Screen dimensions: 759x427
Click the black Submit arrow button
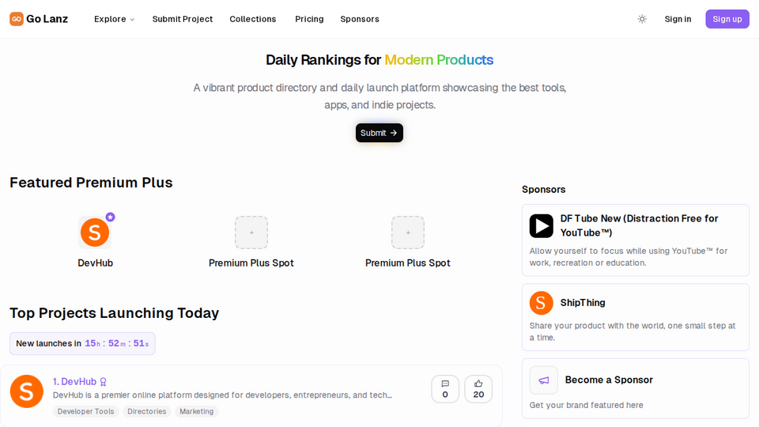click(379, 133)
